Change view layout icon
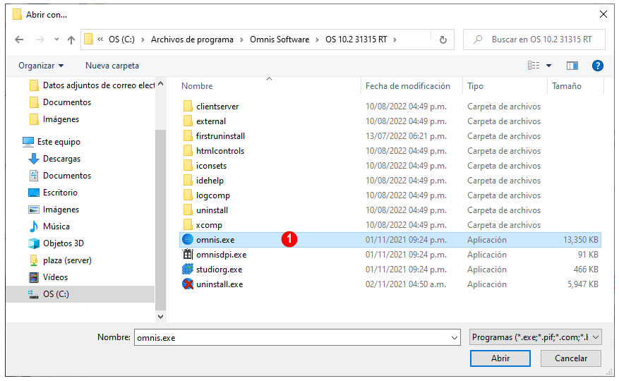 [x=534, y=66]
